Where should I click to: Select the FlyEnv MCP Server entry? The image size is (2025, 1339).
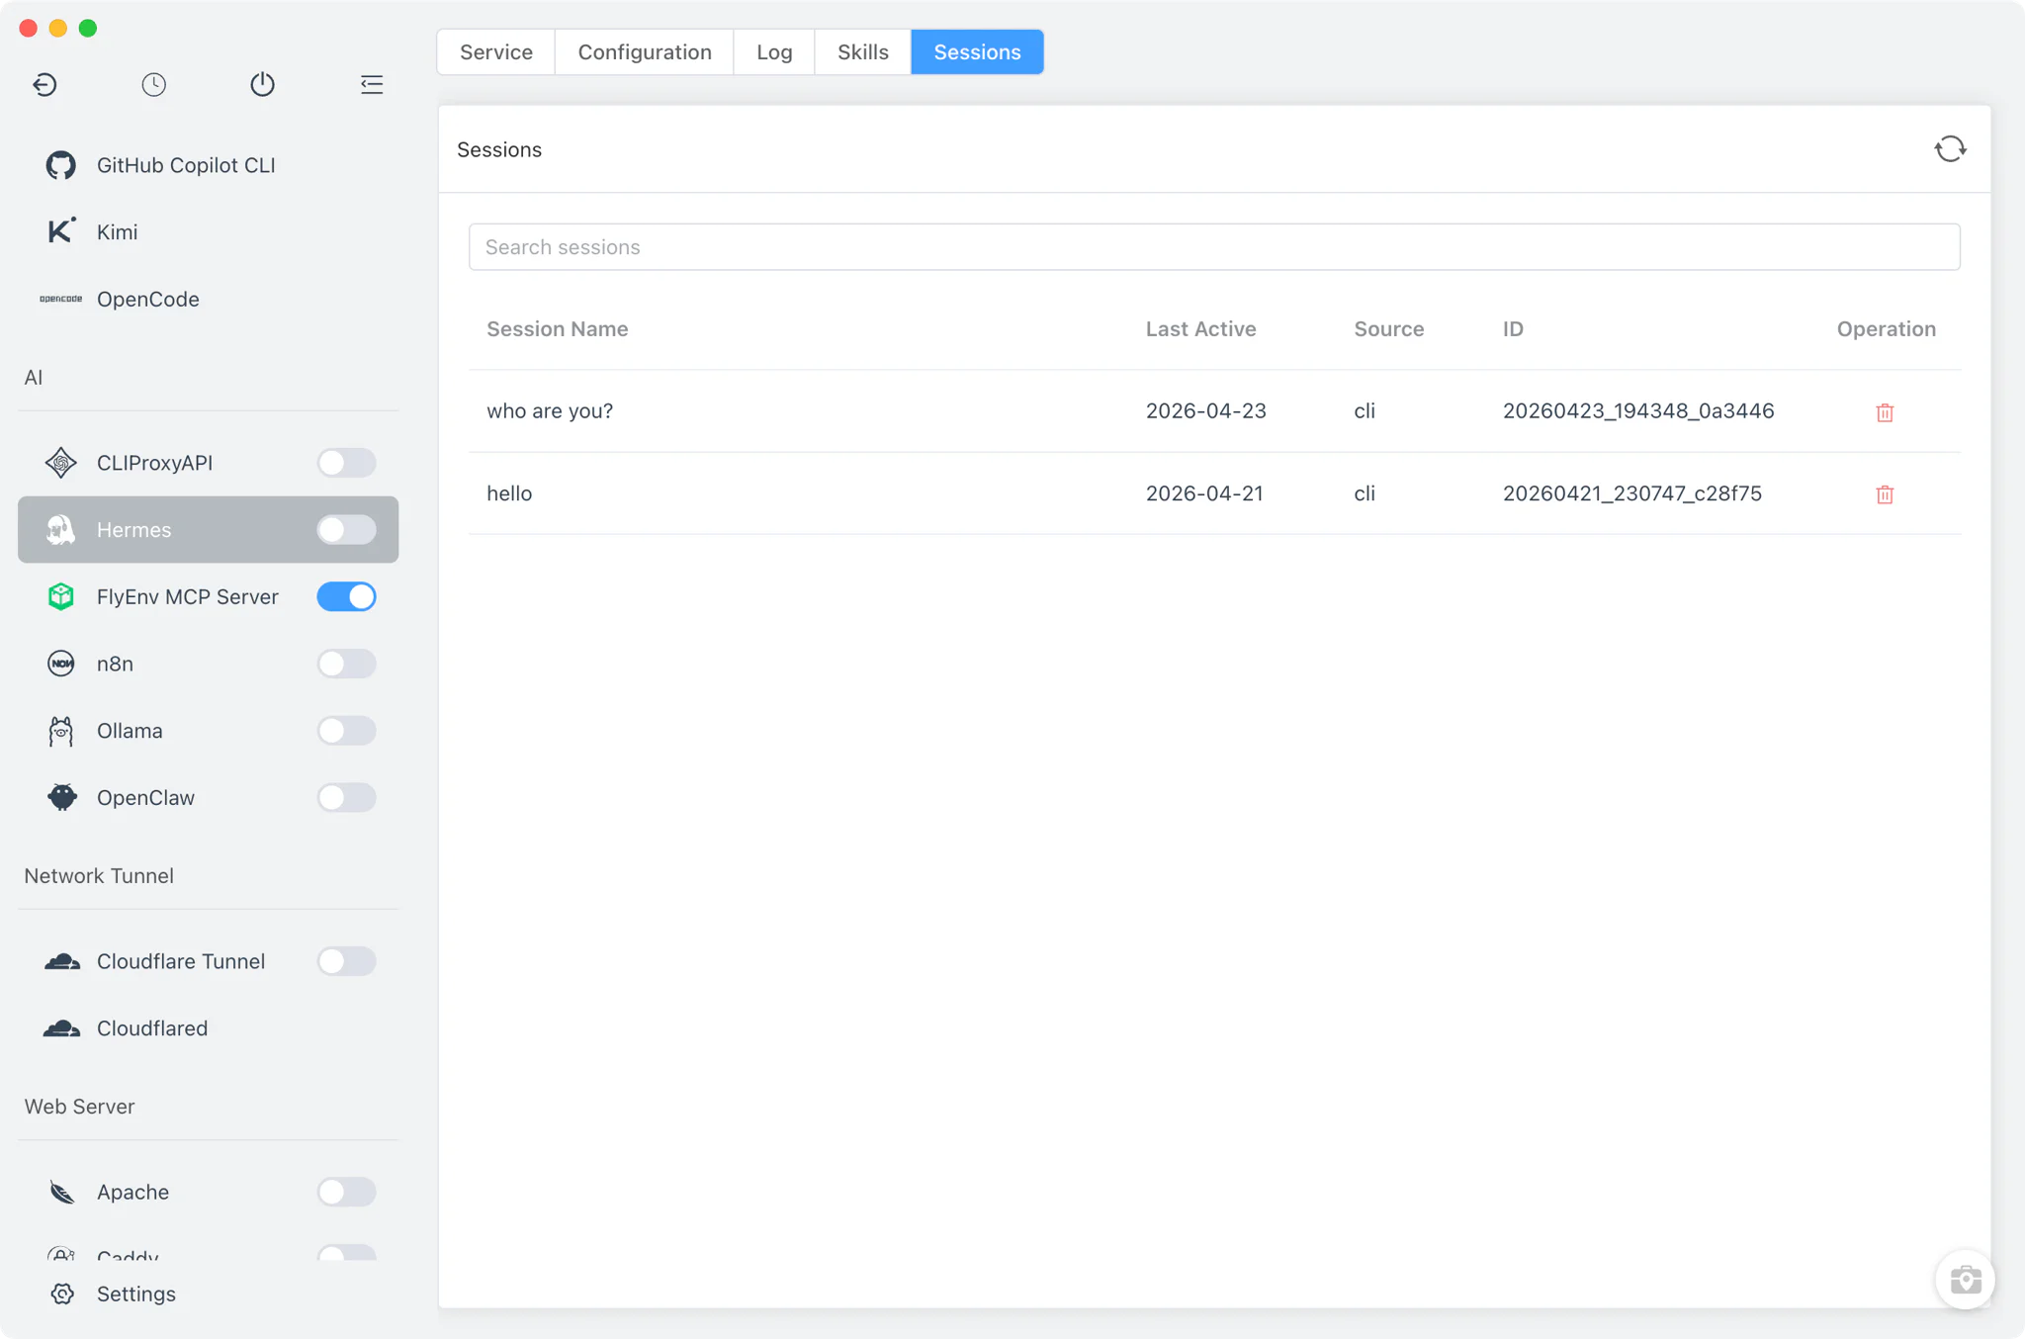[x=208, y=596]
